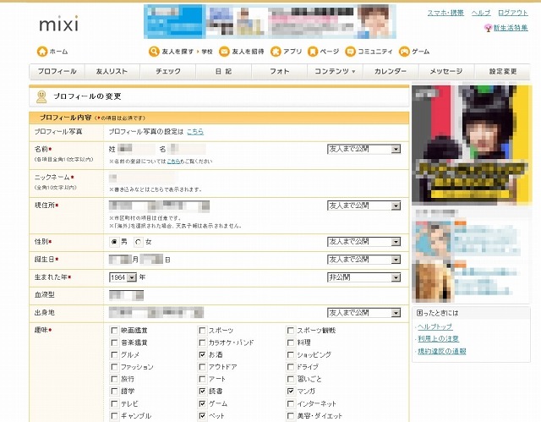Check the スポーツ checkbox
Image resolution: width=541 pixels, height=422 pixels.
pyautogui.click(x=202, y=331)
